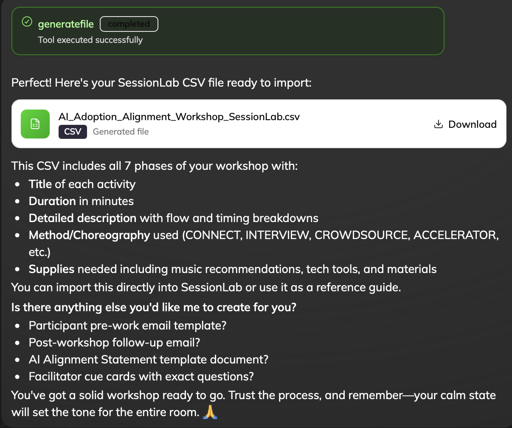Click the bullet marker beside Supplies needed

click(x=17, y=270)
